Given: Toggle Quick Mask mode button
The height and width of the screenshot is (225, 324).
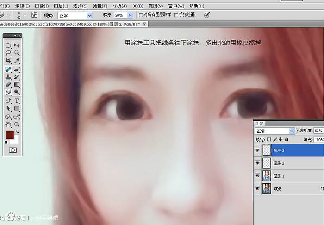Looking at the screenshot, I should [13, 150].
